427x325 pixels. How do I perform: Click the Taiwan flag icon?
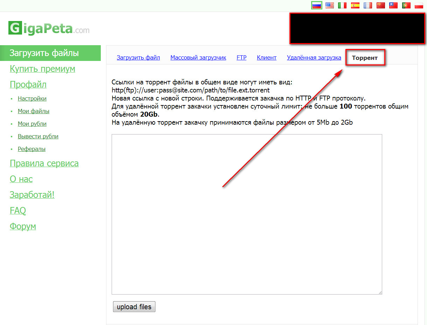point(393,5)
